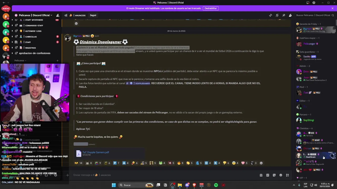The width and height of the screenshot is (337, 189).
Task: Open the NUEVO badge at top of server list
Action: point(6,8)
